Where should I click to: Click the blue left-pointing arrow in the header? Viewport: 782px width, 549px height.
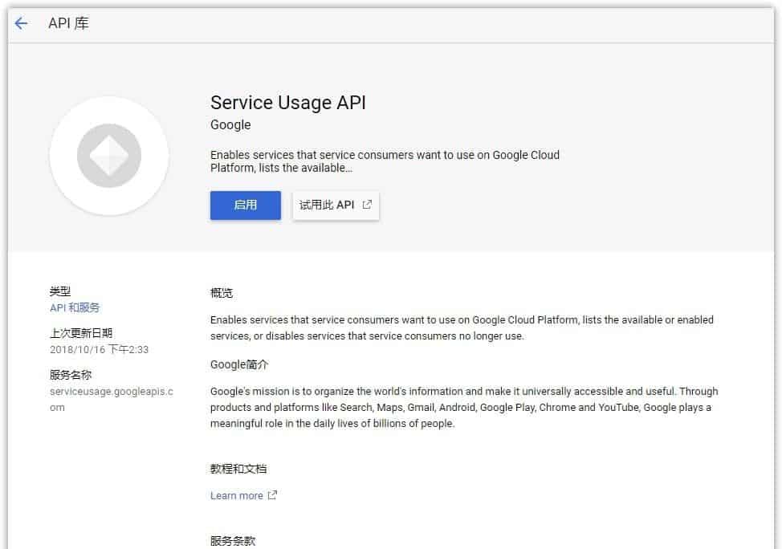pos(22,23)
